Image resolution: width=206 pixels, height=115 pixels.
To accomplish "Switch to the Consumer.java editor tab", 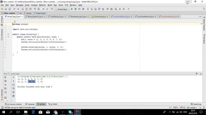I will [x=100, y=17].
